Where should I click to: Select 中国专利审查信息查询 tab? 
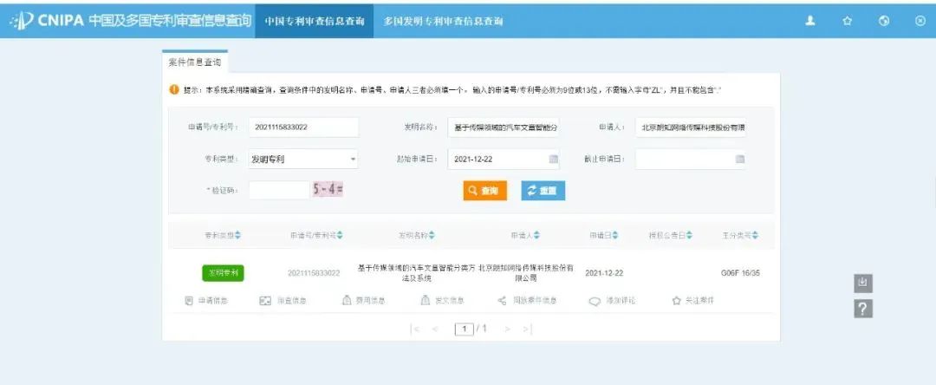click(315, 21)
